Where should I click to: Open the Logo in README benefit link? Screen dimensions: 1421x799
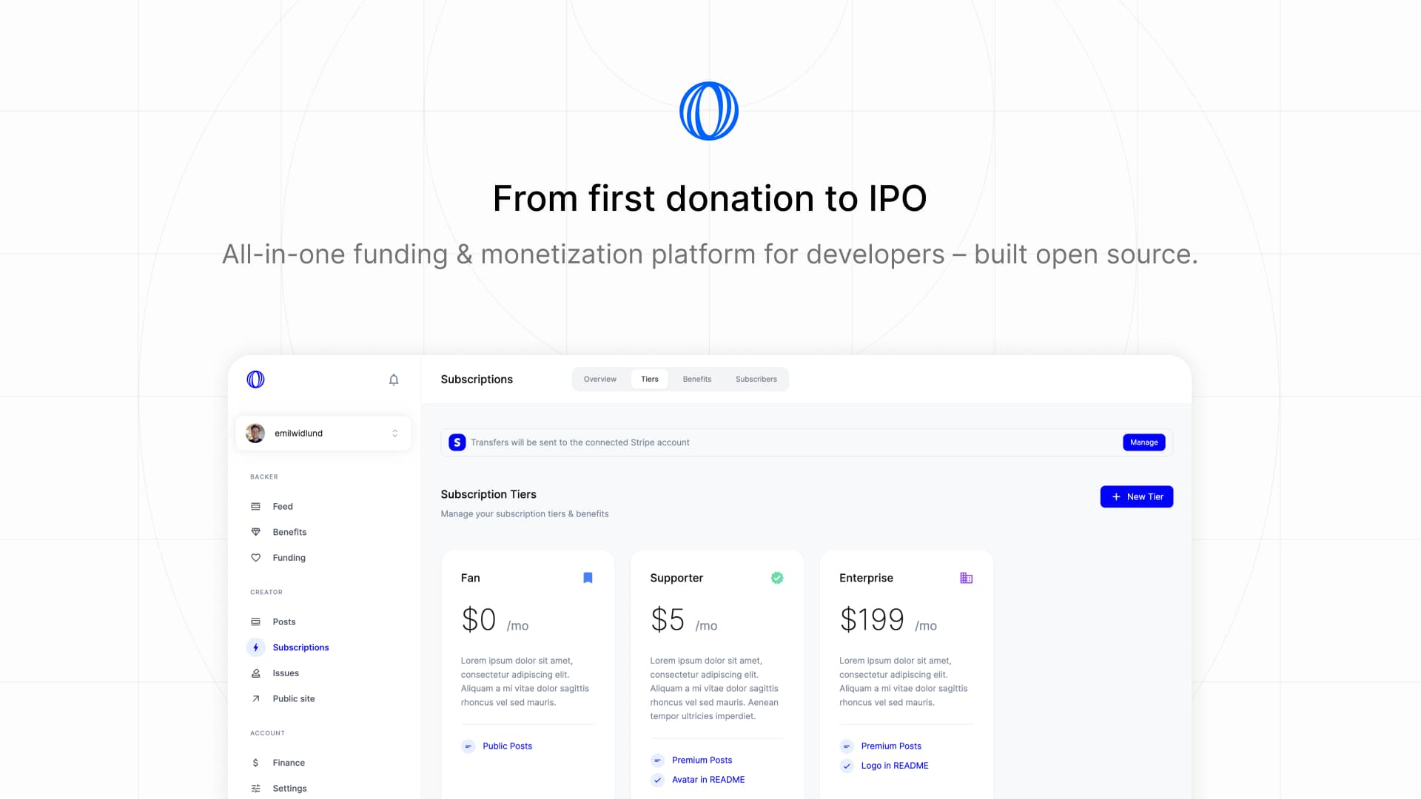(895, 766)
